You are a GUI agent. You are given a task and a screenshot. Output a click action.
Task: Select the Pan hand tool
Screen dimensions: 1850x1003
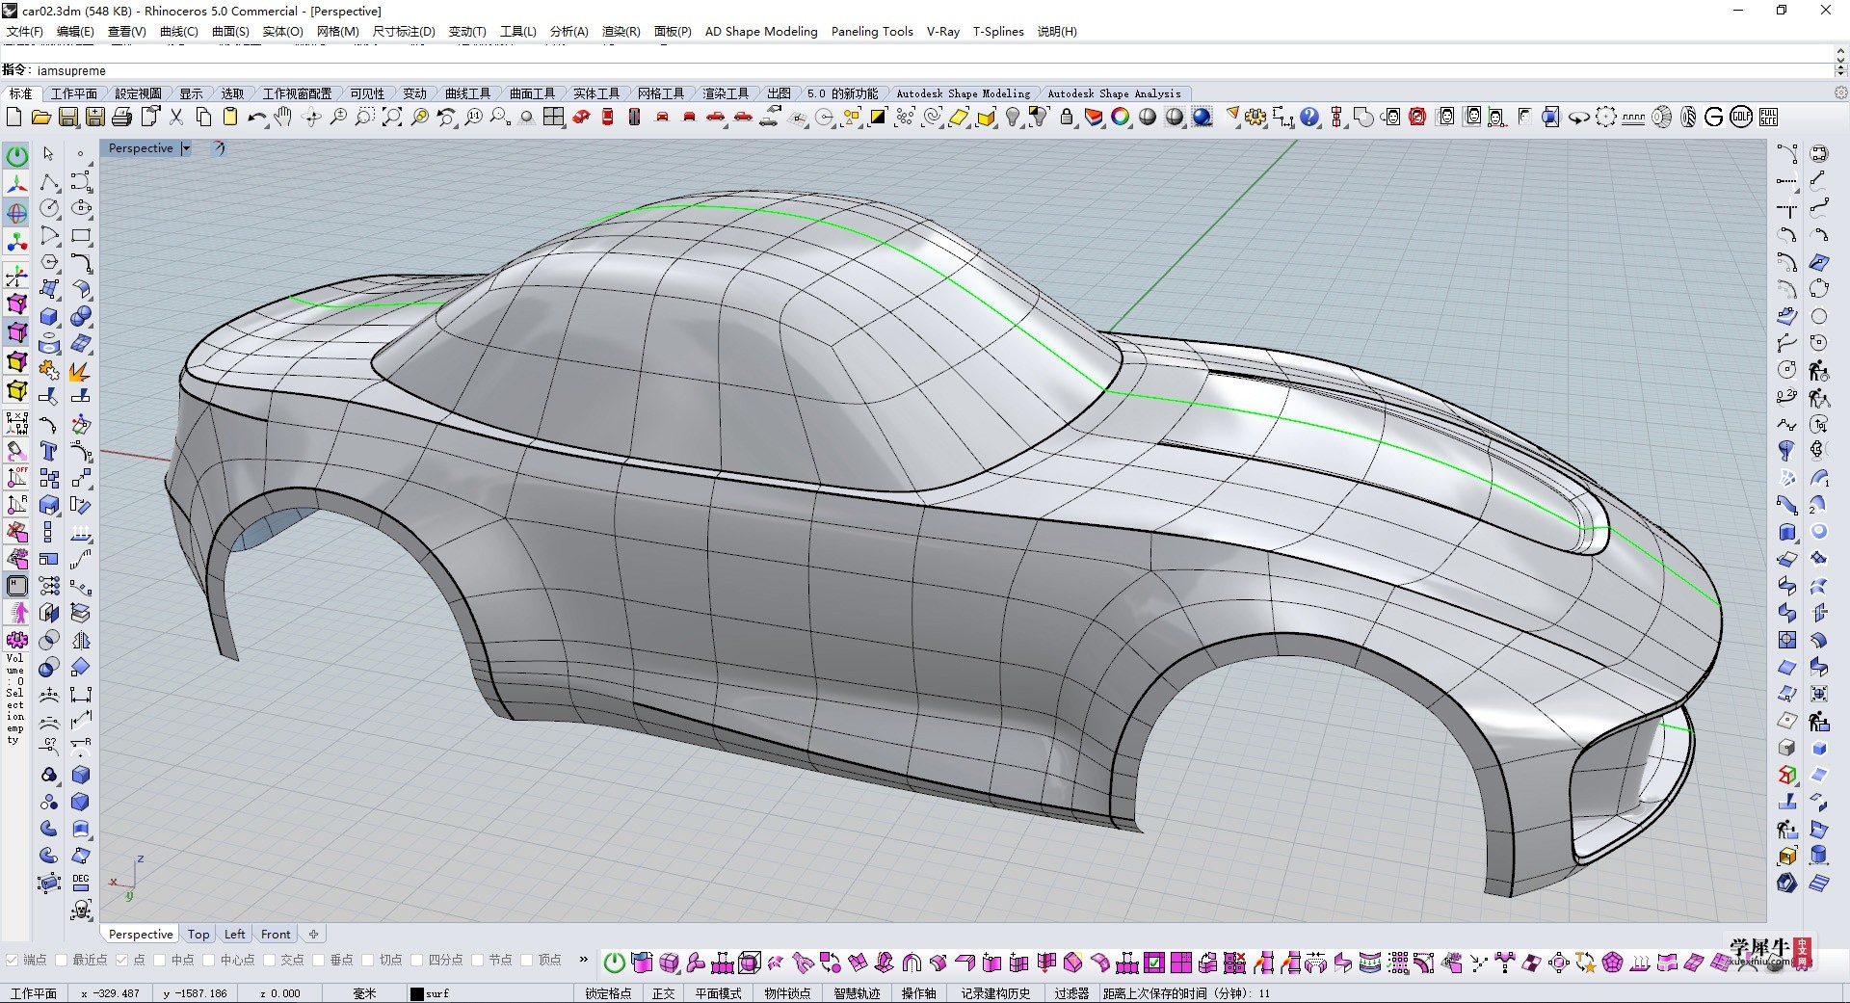pyautogui.click(x=283, y=118)
